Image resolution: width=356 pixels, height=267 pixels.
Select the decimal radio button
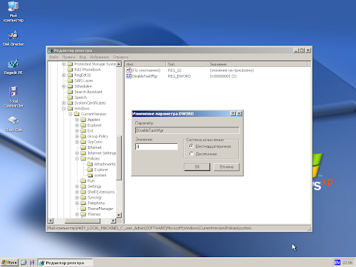pyautogui.click(x=192, y=154)
